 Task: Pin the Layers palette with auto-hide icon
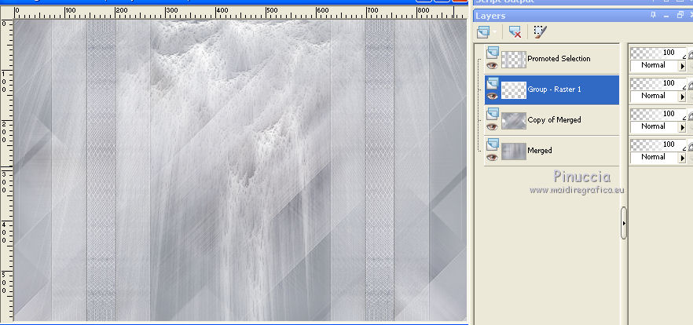[654, 15]
